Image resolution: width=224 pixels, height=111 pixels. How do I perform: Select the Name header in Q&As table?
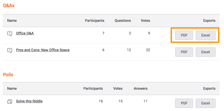click(12, 21)
